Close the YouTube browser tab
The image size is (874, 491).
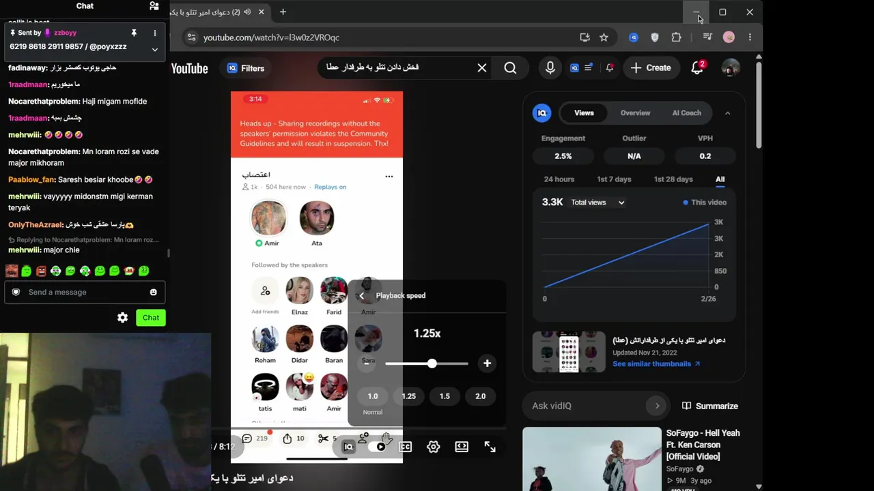(x=263, y=12)
